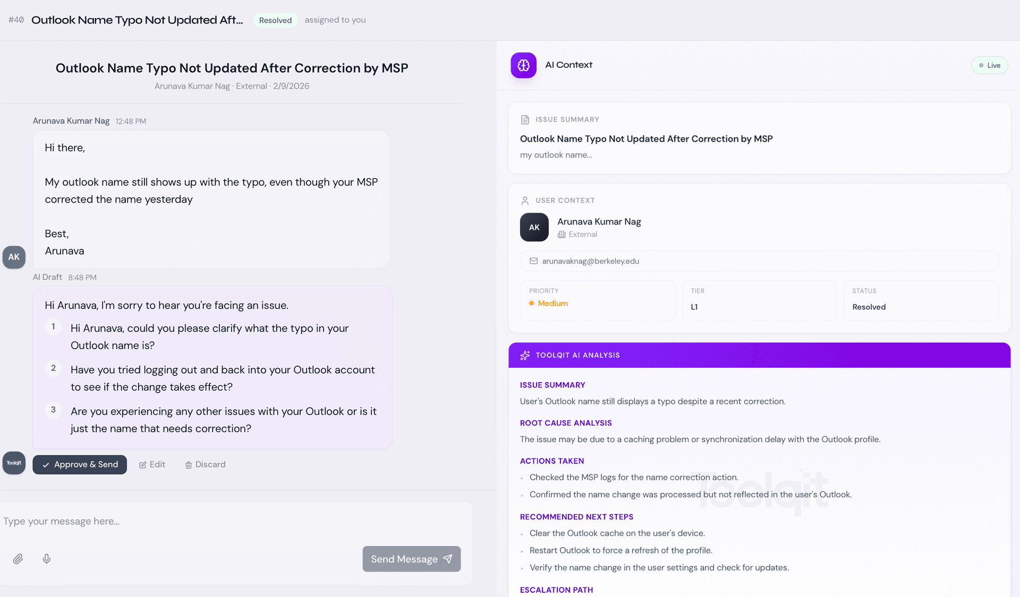Click the Toolqit avatar beside the draft

[14, 463]
